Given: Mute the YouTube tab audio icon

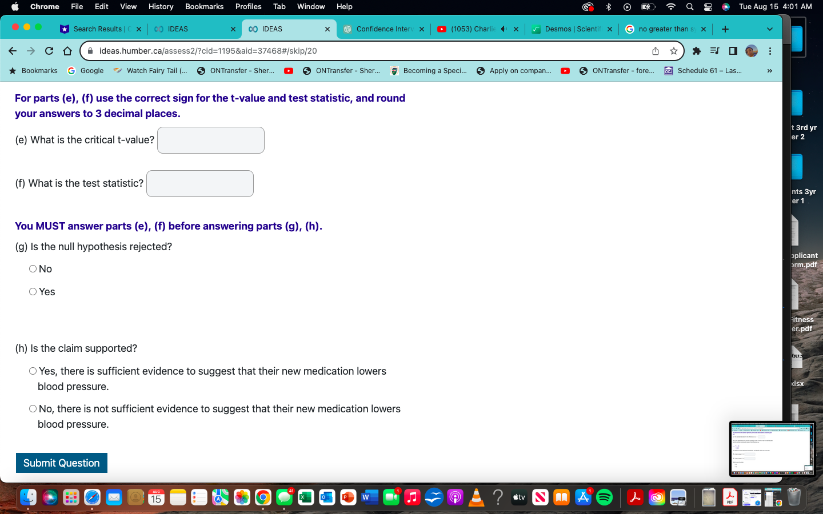Looking at the screenshot, I should point(504,29).
